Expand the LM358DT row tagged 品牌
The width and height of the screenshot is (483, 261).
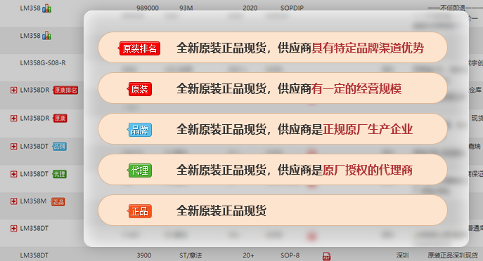tap(13, 147)
